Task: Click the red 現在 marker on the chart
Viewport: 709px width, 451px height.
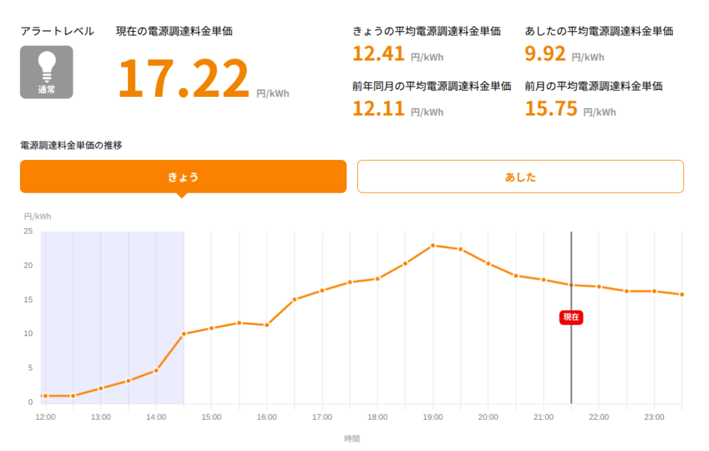Action: pos(571,317)
